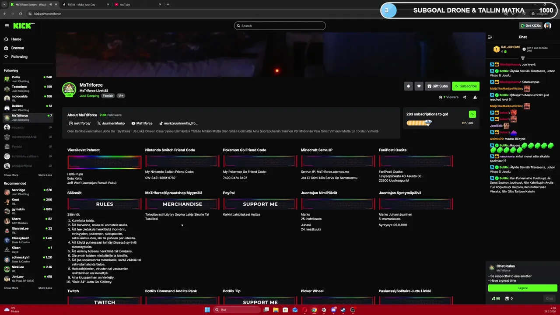Open recommended channel Knut

tap(28, 202)
